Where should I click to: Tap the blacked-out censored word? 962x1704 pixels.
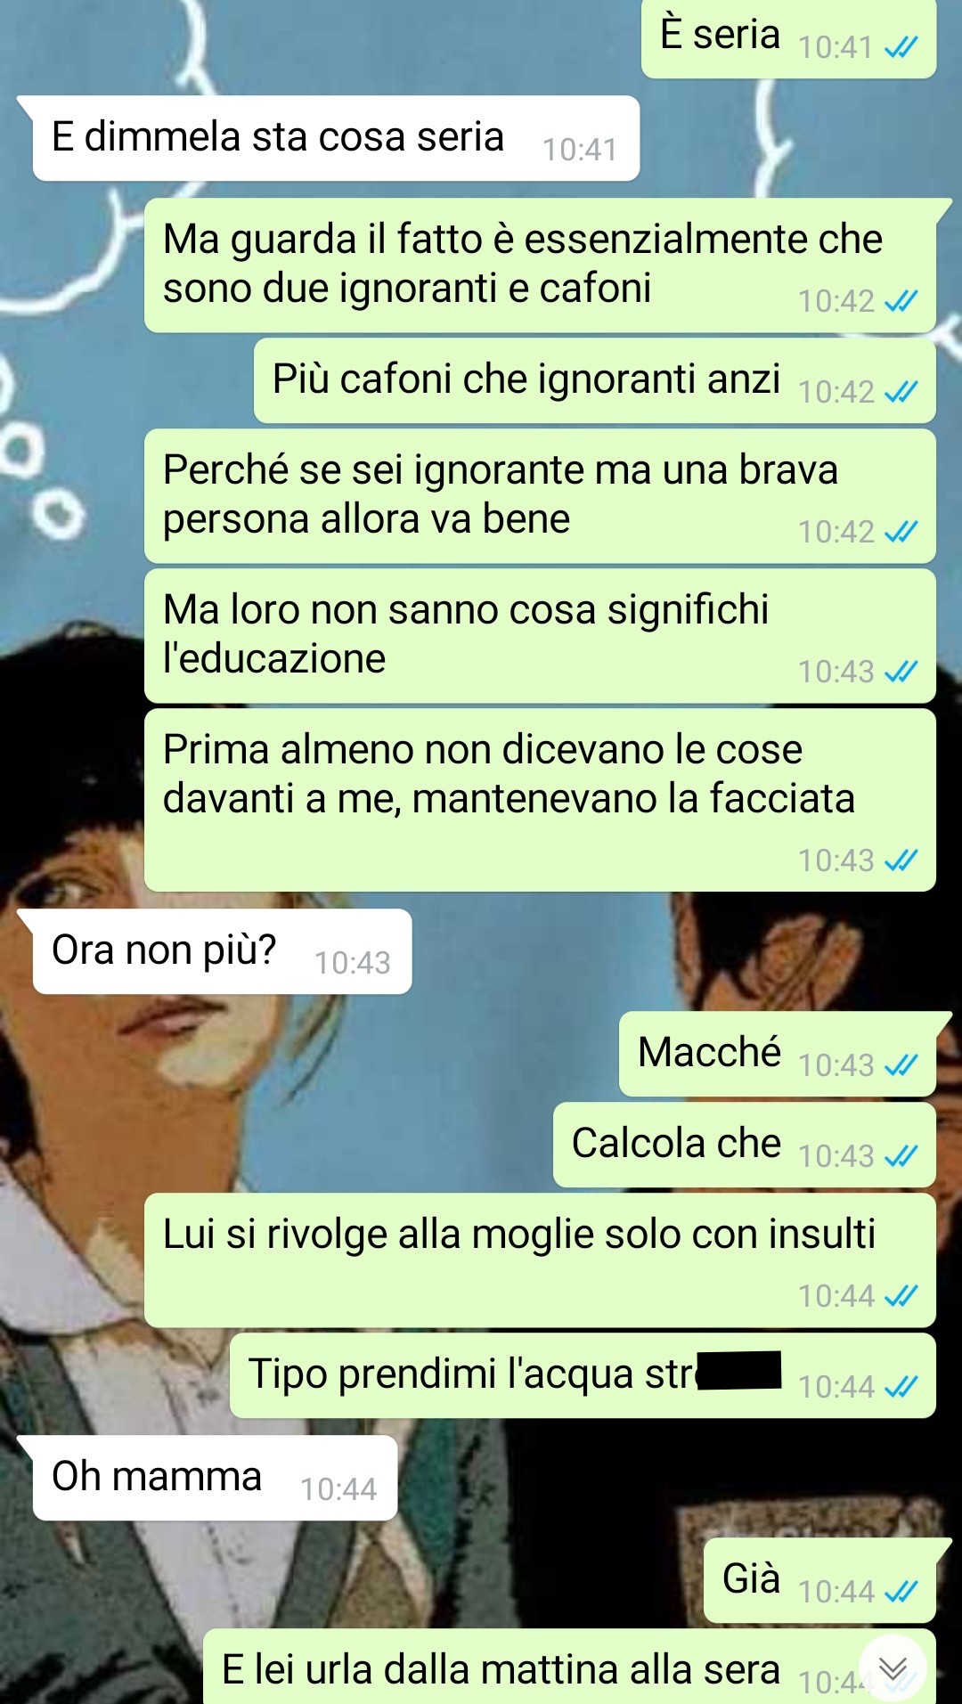(739, 1370)
